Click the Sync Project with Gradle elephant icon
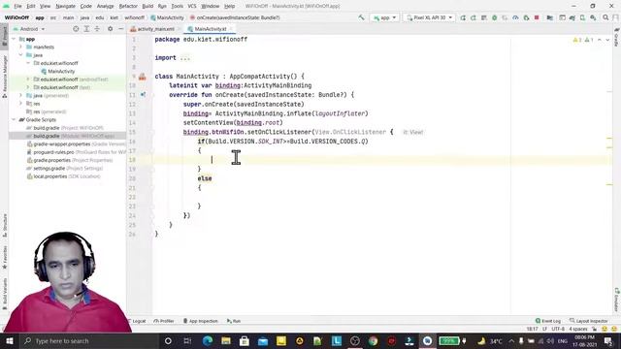Viewport: 621px width, 349px height. tap(572, 17)
